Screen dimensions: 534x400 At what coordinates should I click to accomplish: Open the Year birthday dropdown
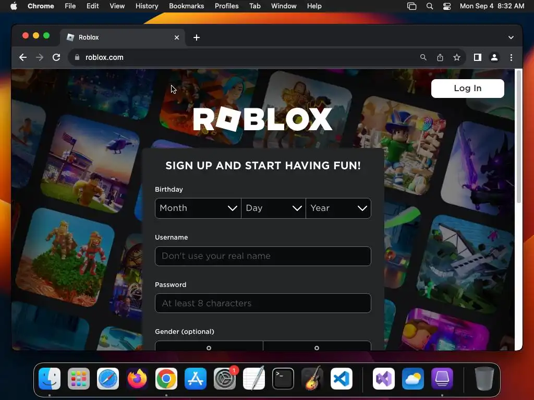click(x=338, y=208)
